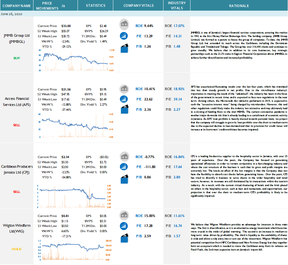Screen dimensions: 288x265
Task: Click the Access Financial price chart
Action: tap(75, 126)
